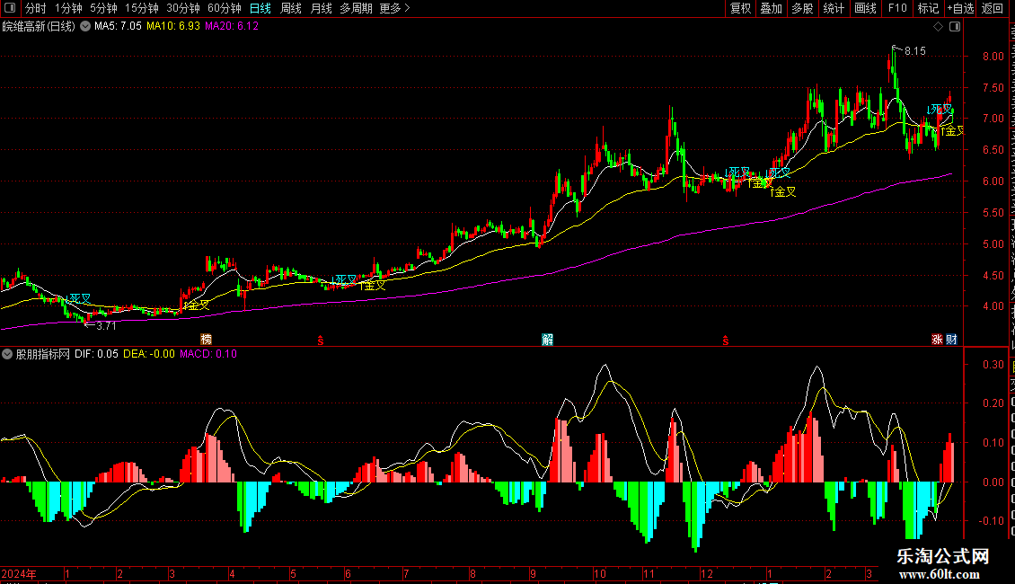
Task: Click the 财 event marker icon
Action: tap(951, 340)
